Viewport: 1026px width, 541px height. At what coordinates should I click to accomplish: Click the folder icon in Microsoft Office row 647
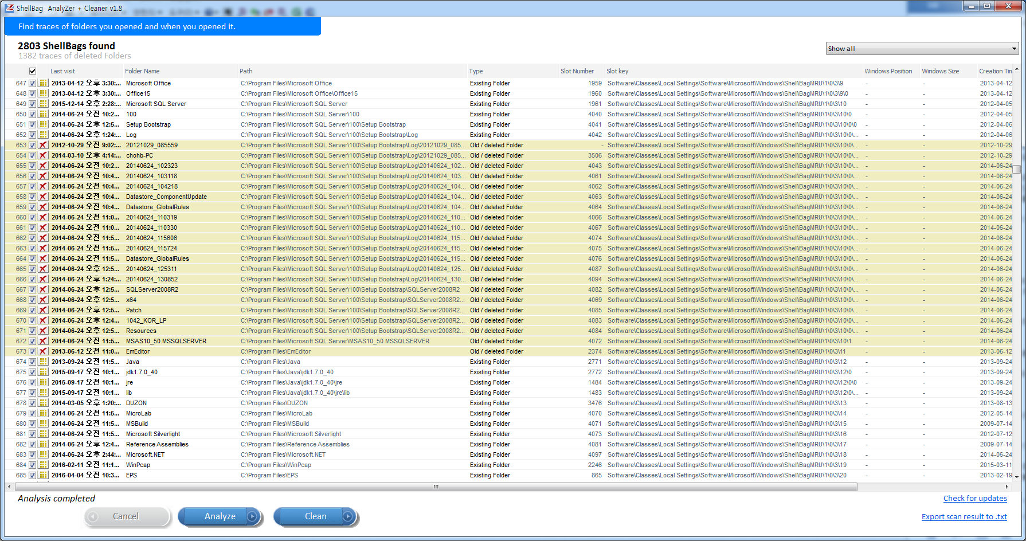tap(44, 83)
